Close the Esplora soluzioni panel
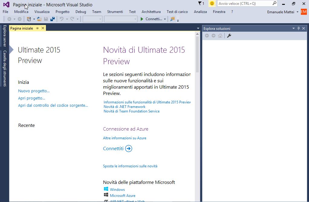 [x=304, y=29]
